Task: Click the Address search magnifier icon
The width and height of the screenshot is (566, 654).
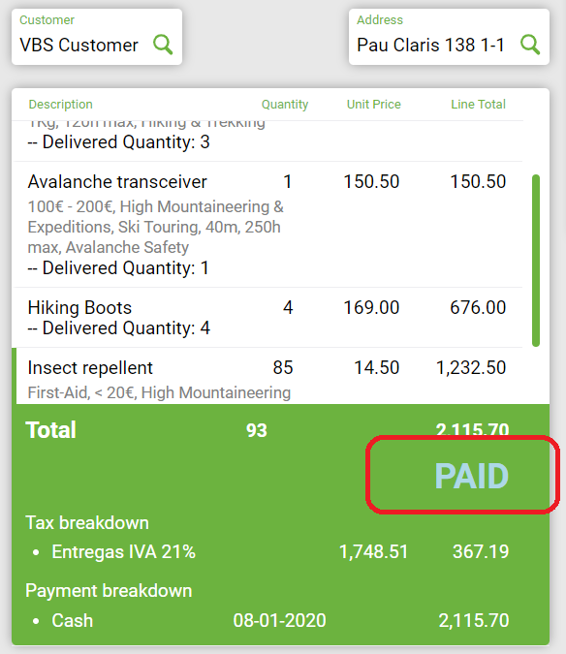Action: (x=530, y=45)
